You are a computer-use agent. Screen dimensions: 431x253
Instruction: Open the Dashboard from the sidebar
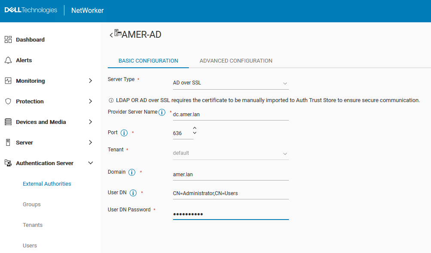point(8,39)
